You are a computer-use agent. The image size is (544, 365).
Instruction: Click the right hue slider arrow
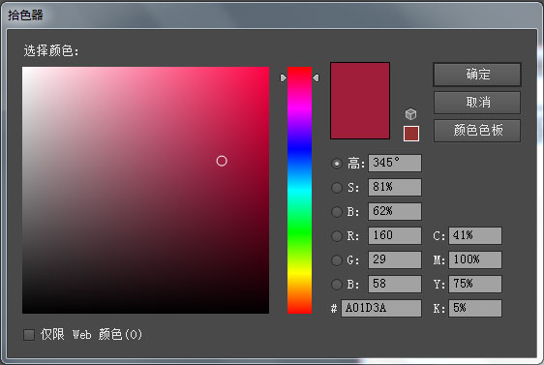[316, 78]
